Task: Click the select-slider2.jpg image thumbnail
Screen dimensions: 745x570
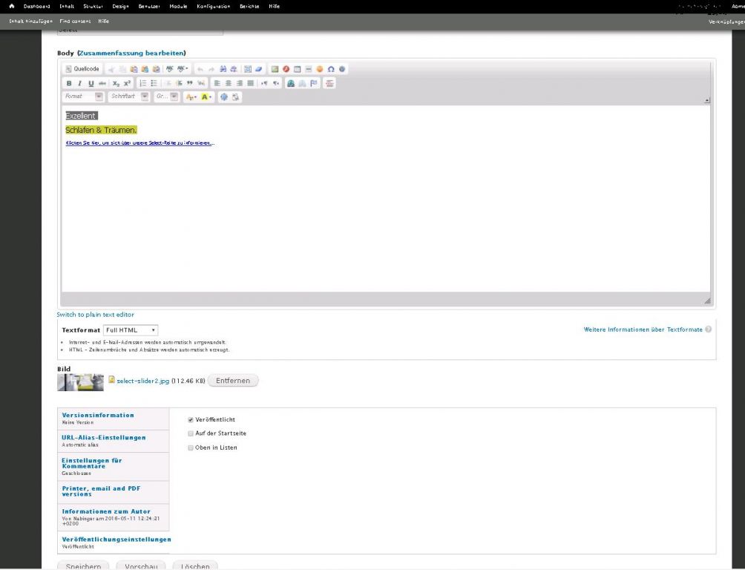Action: click(x=80, y=381)
